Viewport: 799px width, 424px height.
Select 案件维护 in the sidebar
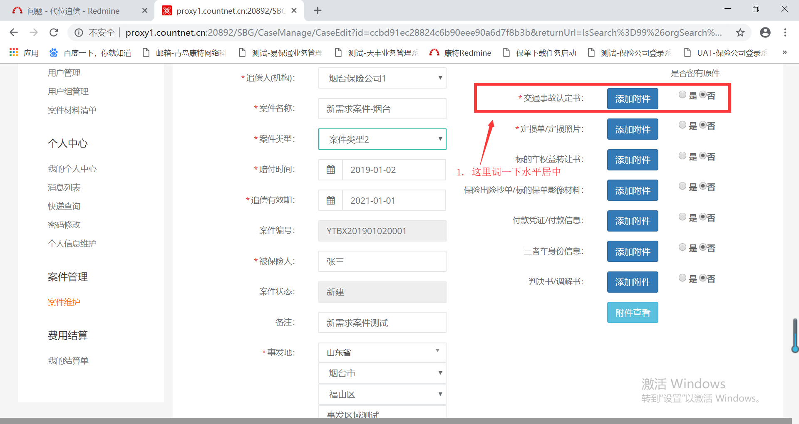coord(64,302)
